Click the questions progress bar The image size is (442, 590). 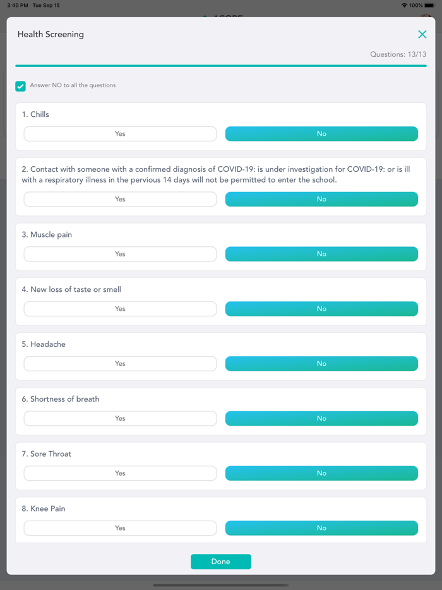[220, 65]
